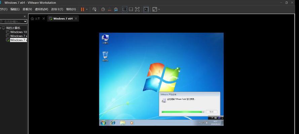Screen dimensions: 299x134
Task: Click the guest volume tray icon
Action: (x=207, y=123)
